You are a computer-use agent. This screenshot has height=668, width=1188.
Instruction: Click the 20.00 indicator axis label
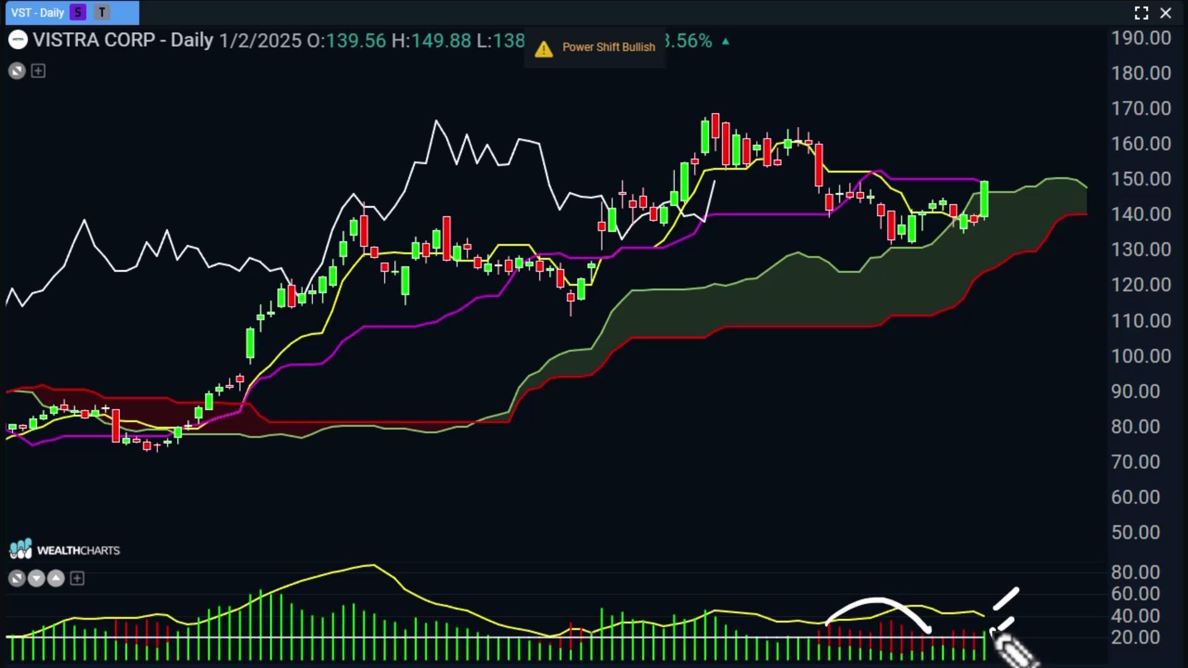click(1135, 637)
